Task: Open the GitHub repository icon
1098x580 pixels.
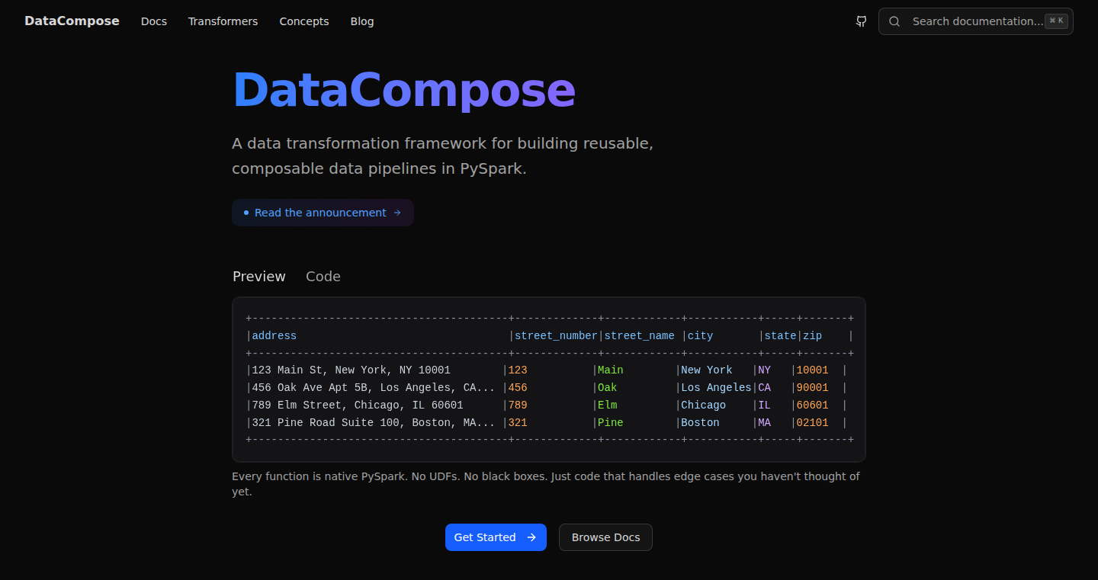Action: (x=861, y=21)
